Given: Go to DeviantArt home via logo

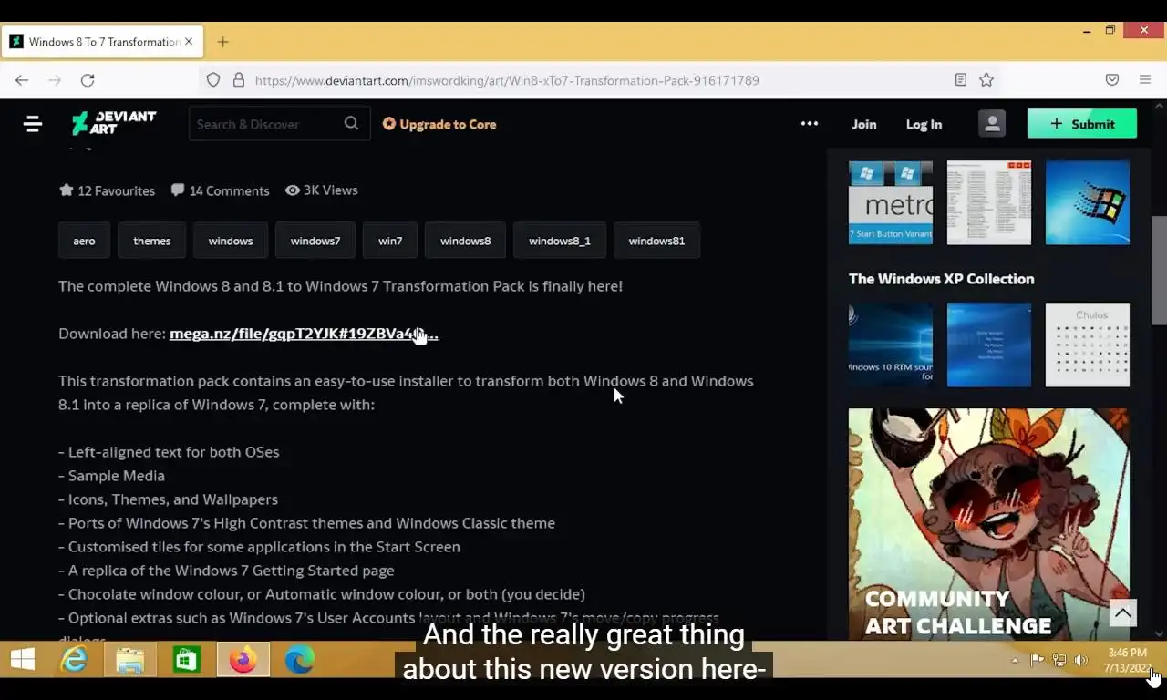Looking at the screenshot, I should coord(114,123).
